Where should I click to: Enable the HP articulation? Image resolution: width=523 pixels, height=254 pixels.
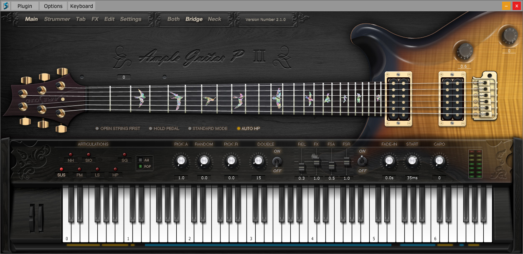[115, 172]
